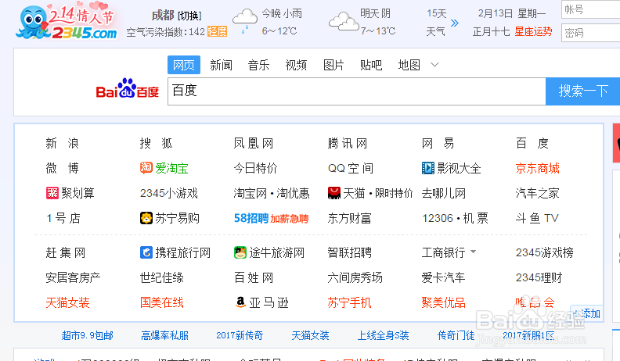Image resolution: width=620 pixels, height=361 pixels.
Task: Select the 图片 search tab
Action: coord(333,65)
